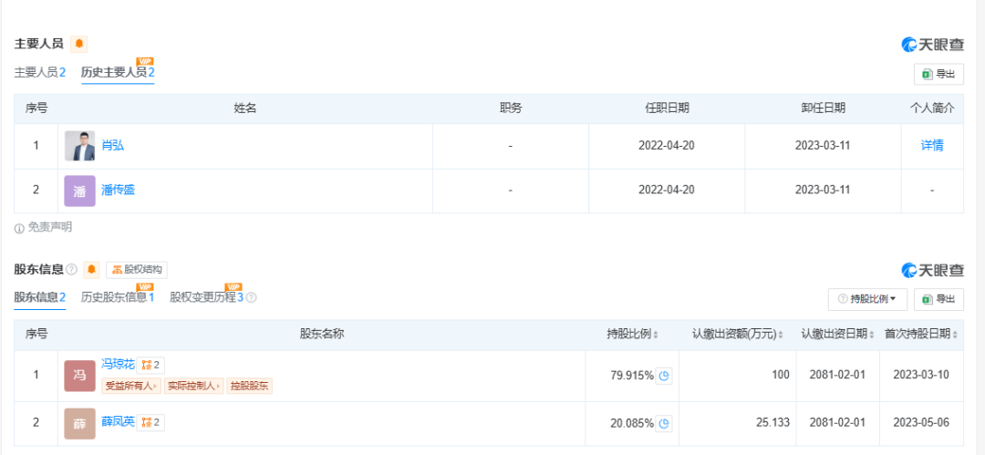Click the 免责声明 disclaimer info icon
The height and width of the screenshot is (455, 985).
[19, 228]
